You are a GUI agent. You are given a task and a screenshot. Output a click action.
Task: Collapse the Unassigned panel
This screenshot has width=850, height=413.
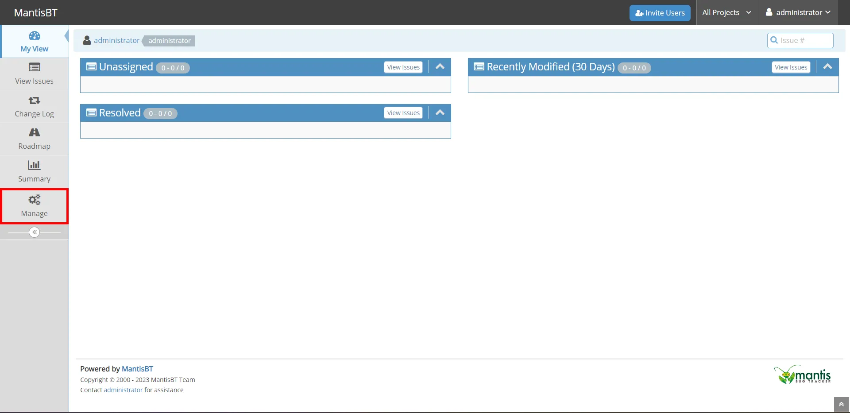(x=440, y=67)
